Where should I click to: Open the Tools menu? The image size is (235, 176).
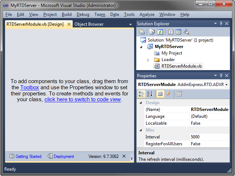pyautogui.click(x=129, y=14)
